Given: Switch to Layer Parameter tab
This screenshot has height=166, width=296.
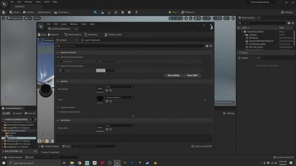Looking at the screenshot, I should (91, 40).
